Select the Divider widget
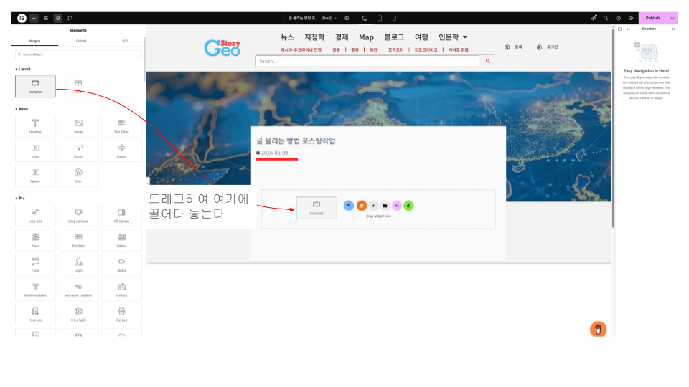Image resolution: width=689 pixels, height=387 pixels. (x=121, y=150)
